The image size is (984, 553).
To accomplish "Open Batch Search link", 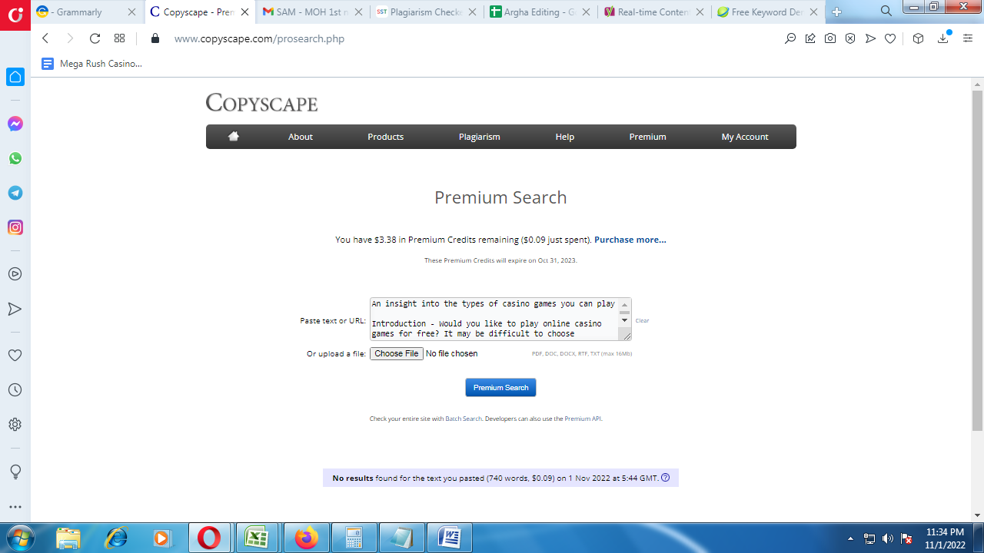I will point(464,419).
